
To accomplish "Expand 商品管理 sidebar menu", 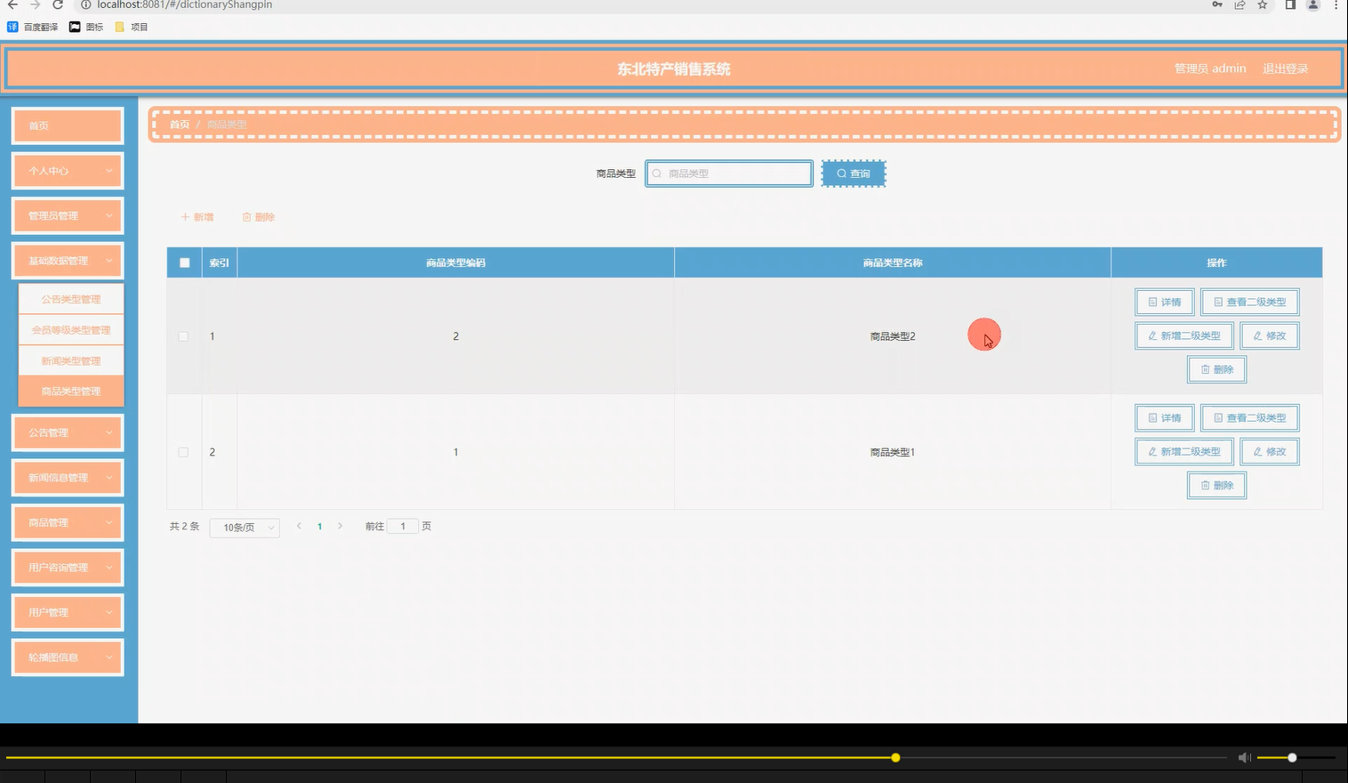I will [67, 522].
